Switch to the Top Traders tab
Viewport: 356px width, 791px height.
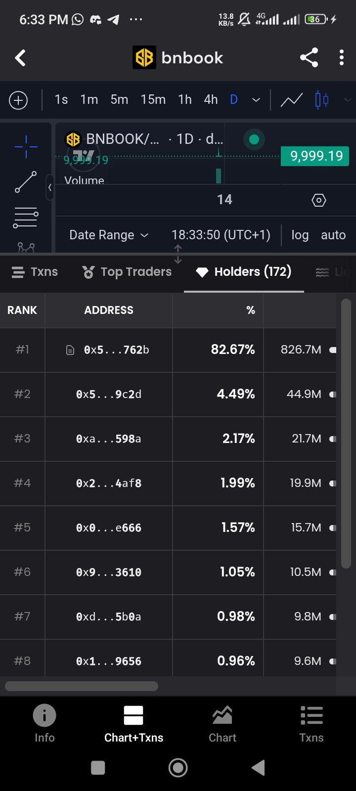point(127,272)
